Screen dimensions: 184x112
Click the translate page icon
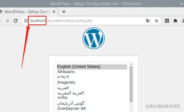click(x=148, y=21)
